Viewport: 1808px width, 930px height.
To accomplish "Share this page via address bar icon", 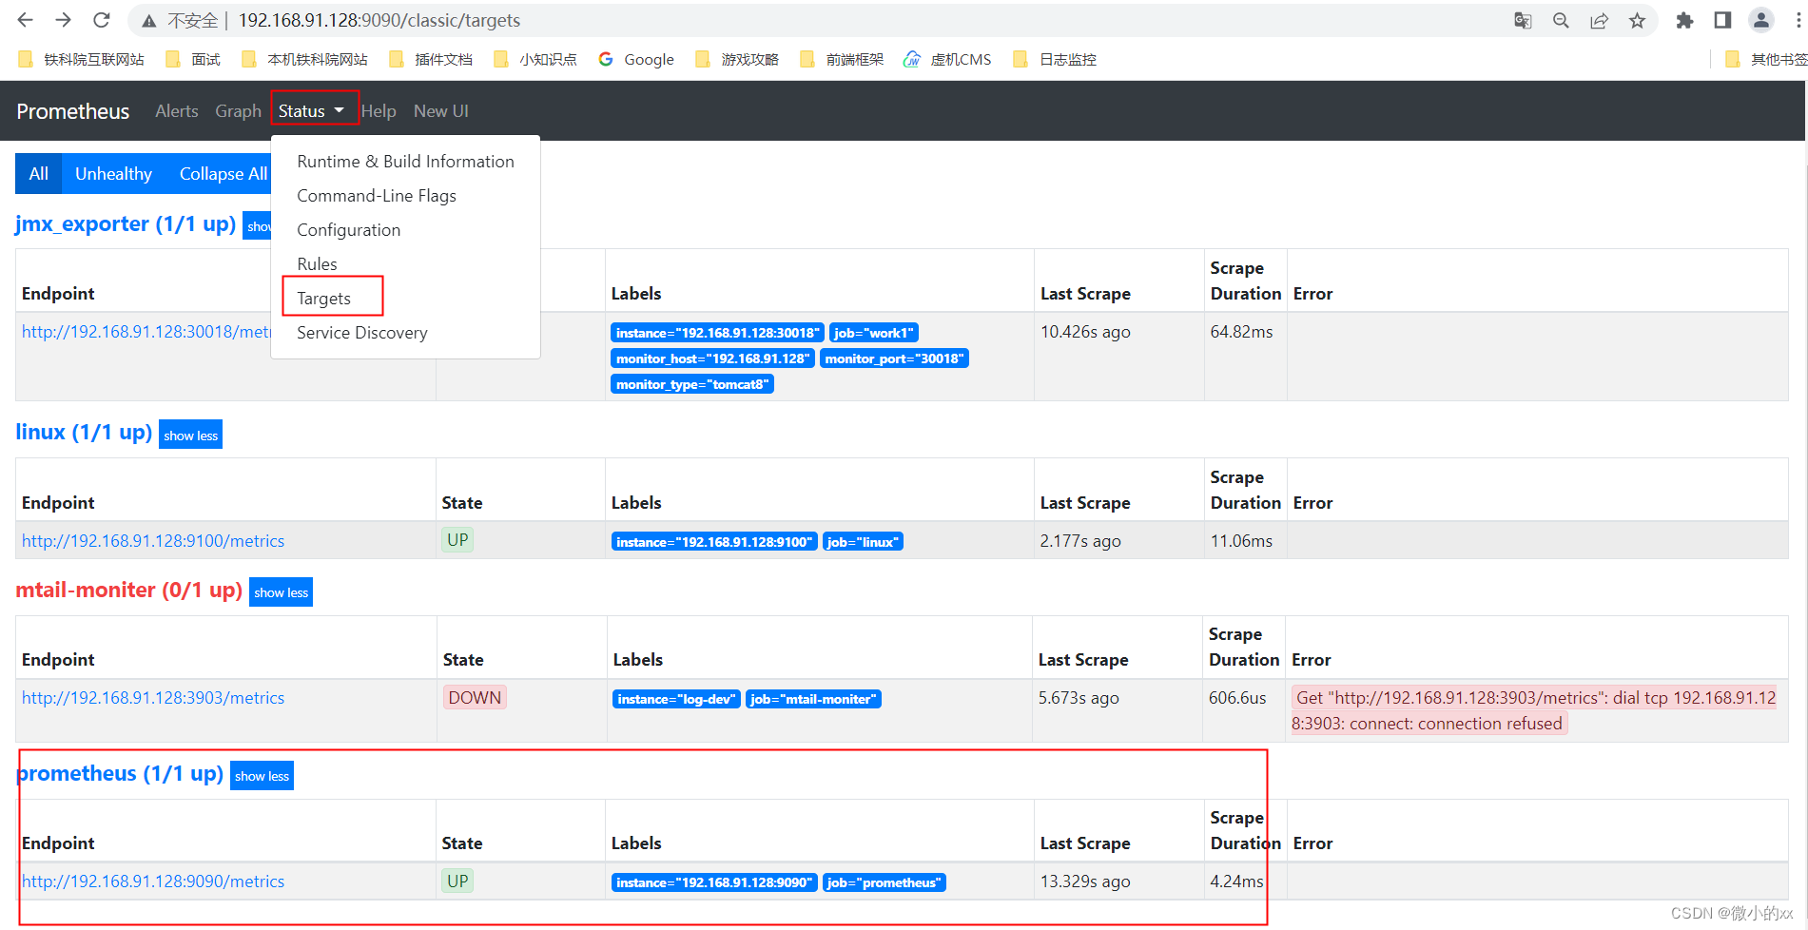I will click(x=1599, y=20).
